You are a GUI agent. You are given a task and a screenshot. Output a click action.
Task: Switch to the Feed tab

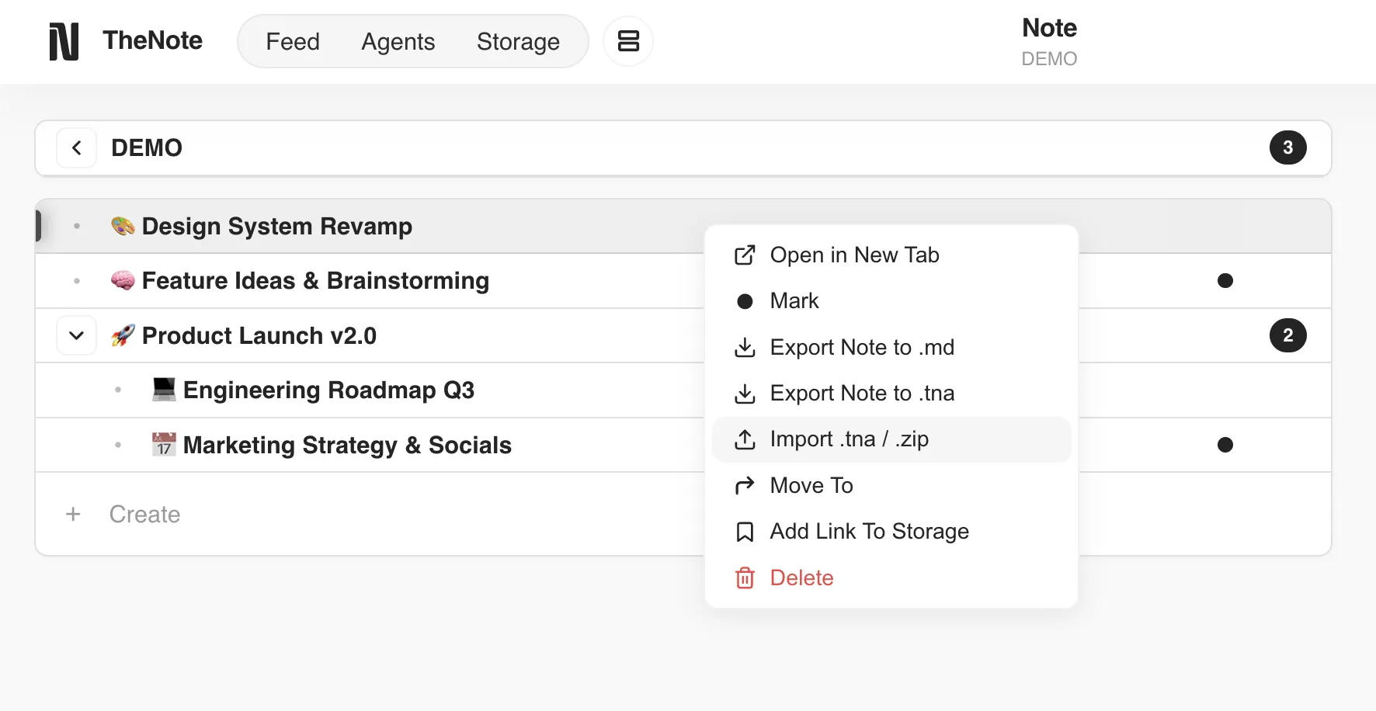click(293, 41)
